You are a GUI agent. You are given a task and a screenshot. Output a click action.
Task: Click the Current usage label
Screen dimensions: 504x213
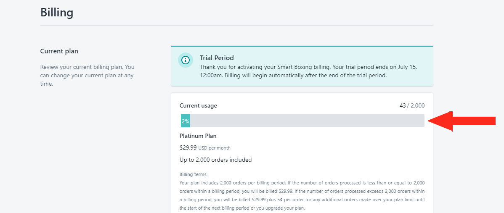[x=198, y=105]
